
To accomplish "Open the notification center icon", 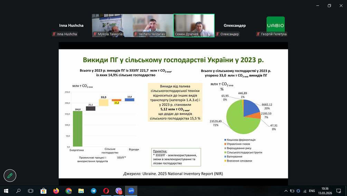I will 339,191.
